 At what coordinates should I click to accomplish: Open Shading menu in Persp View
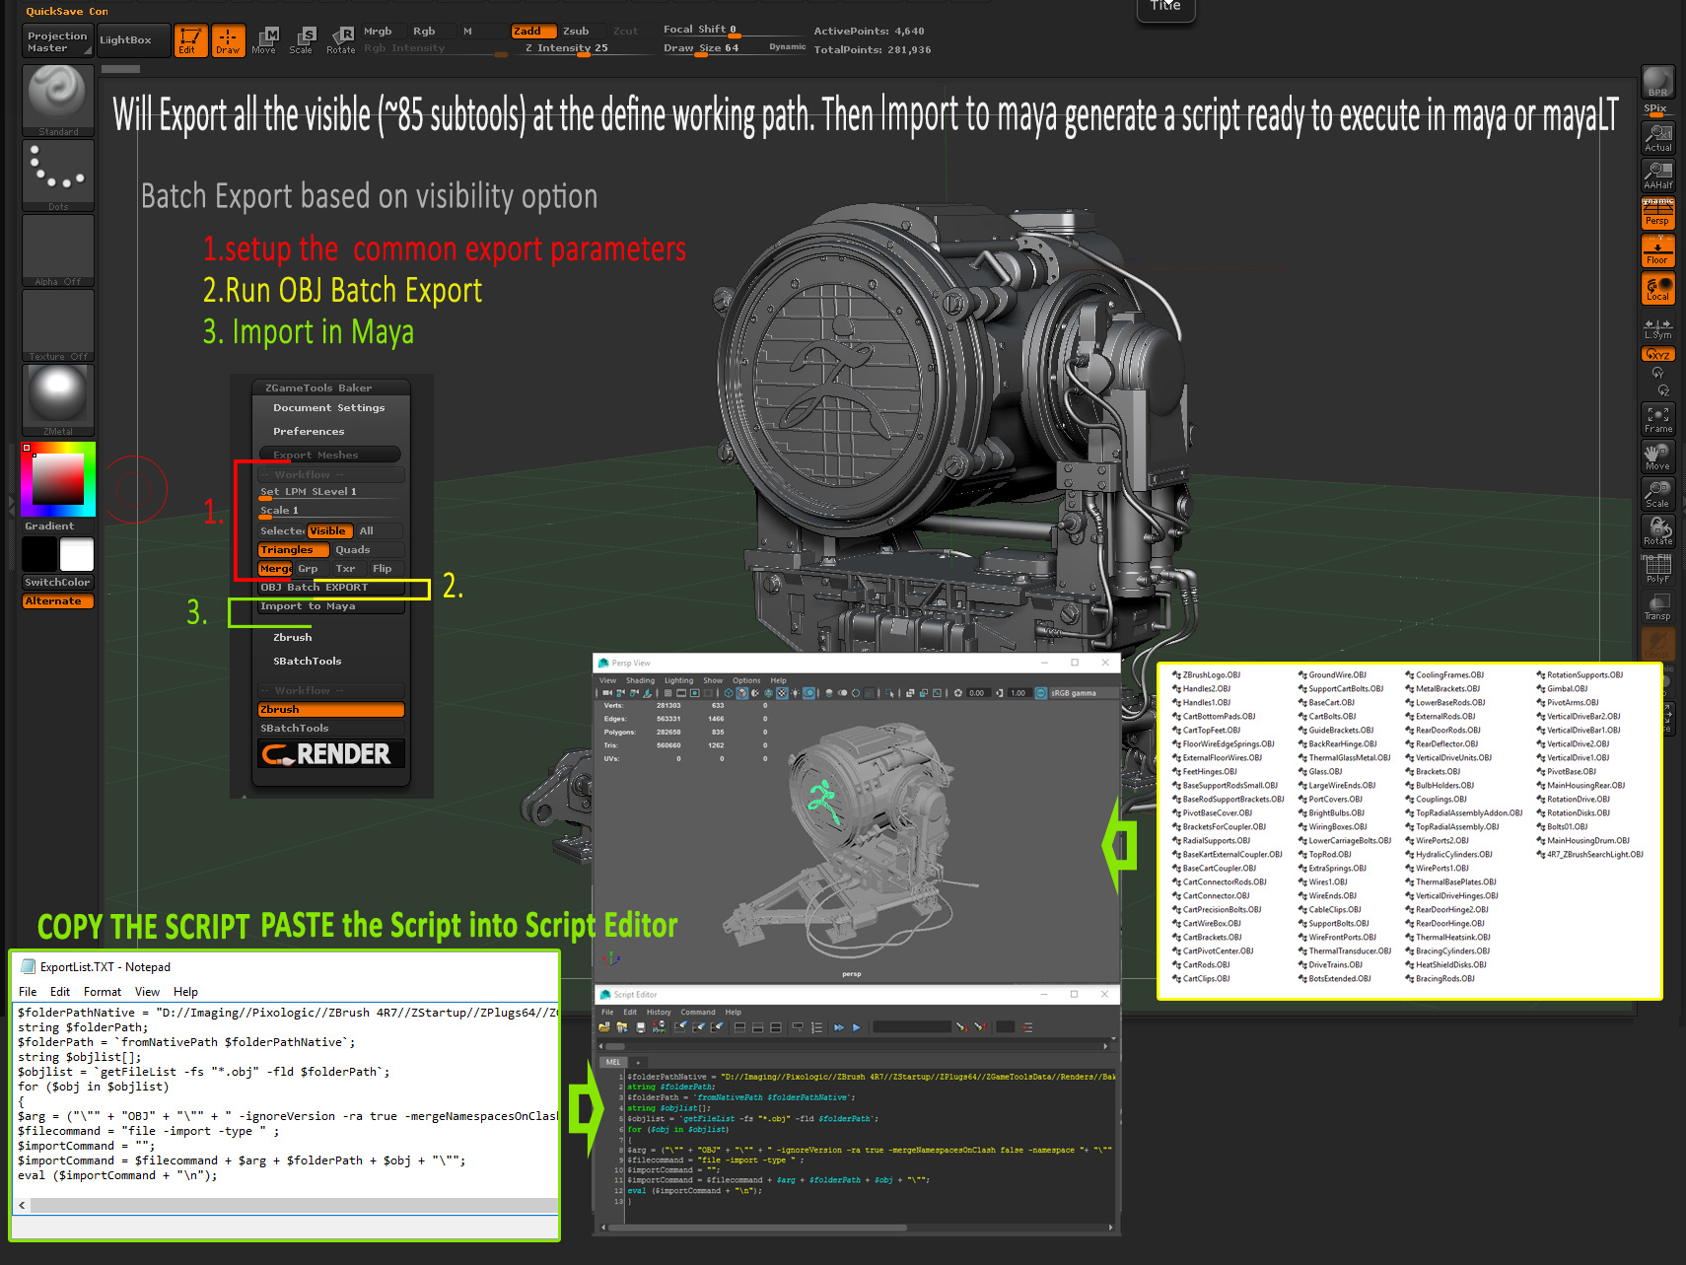point(640,680)
